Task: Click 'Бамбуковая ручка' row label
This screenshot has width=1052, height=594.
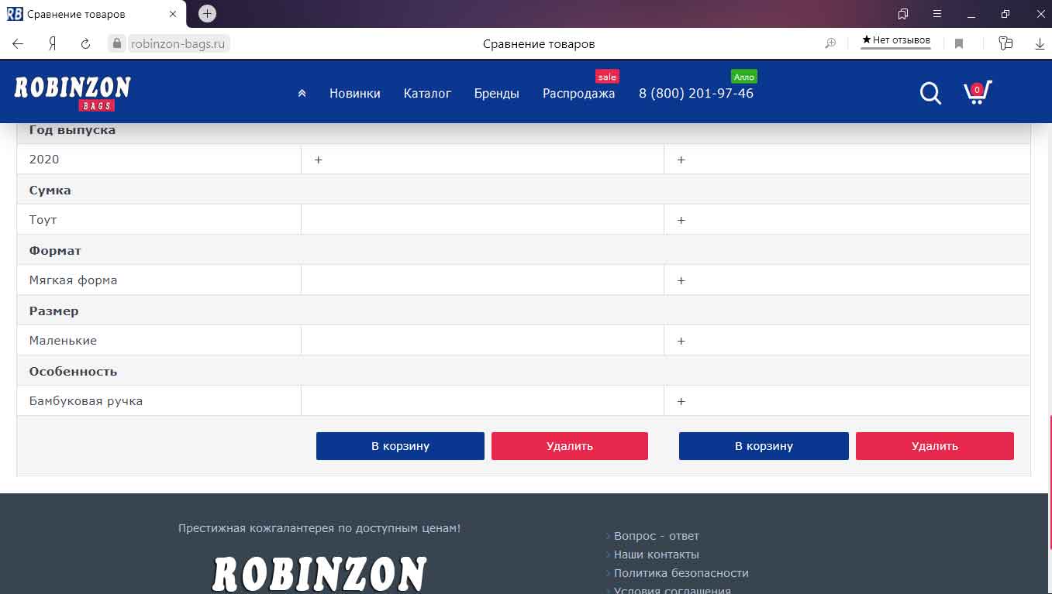Action: tap(85, 401)
